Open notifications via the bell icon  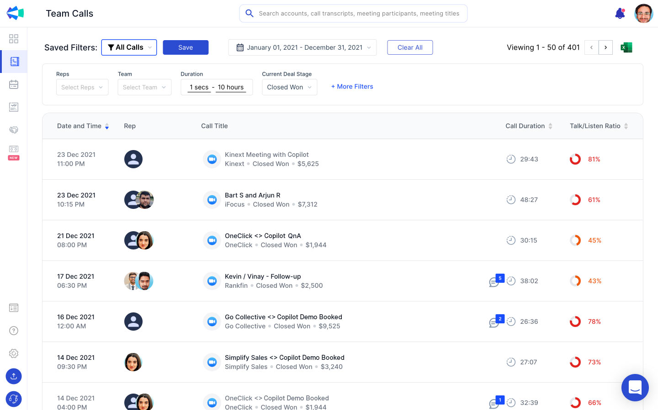point(620,14)
